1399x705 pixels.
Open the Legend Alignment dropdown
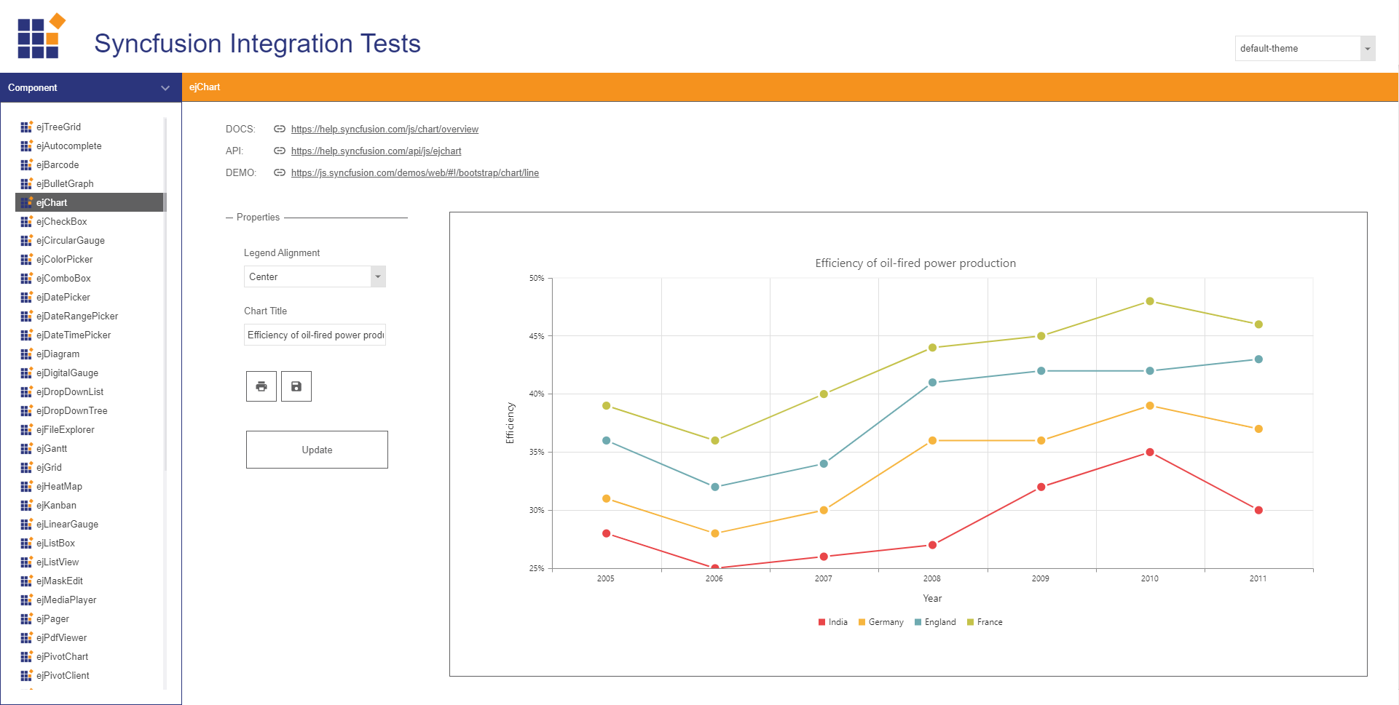(x=377, y=276)
